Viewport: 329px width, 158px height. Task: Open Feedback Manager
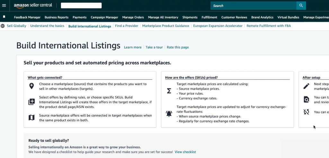point(27,17)
